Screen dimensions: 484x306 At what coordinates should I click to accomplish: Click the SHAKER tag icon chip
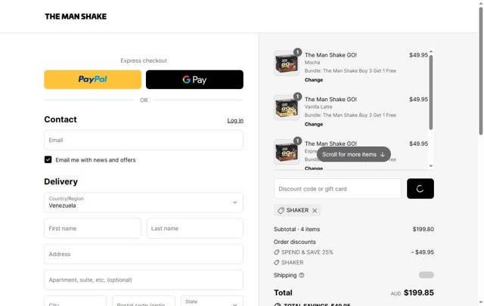281,210
